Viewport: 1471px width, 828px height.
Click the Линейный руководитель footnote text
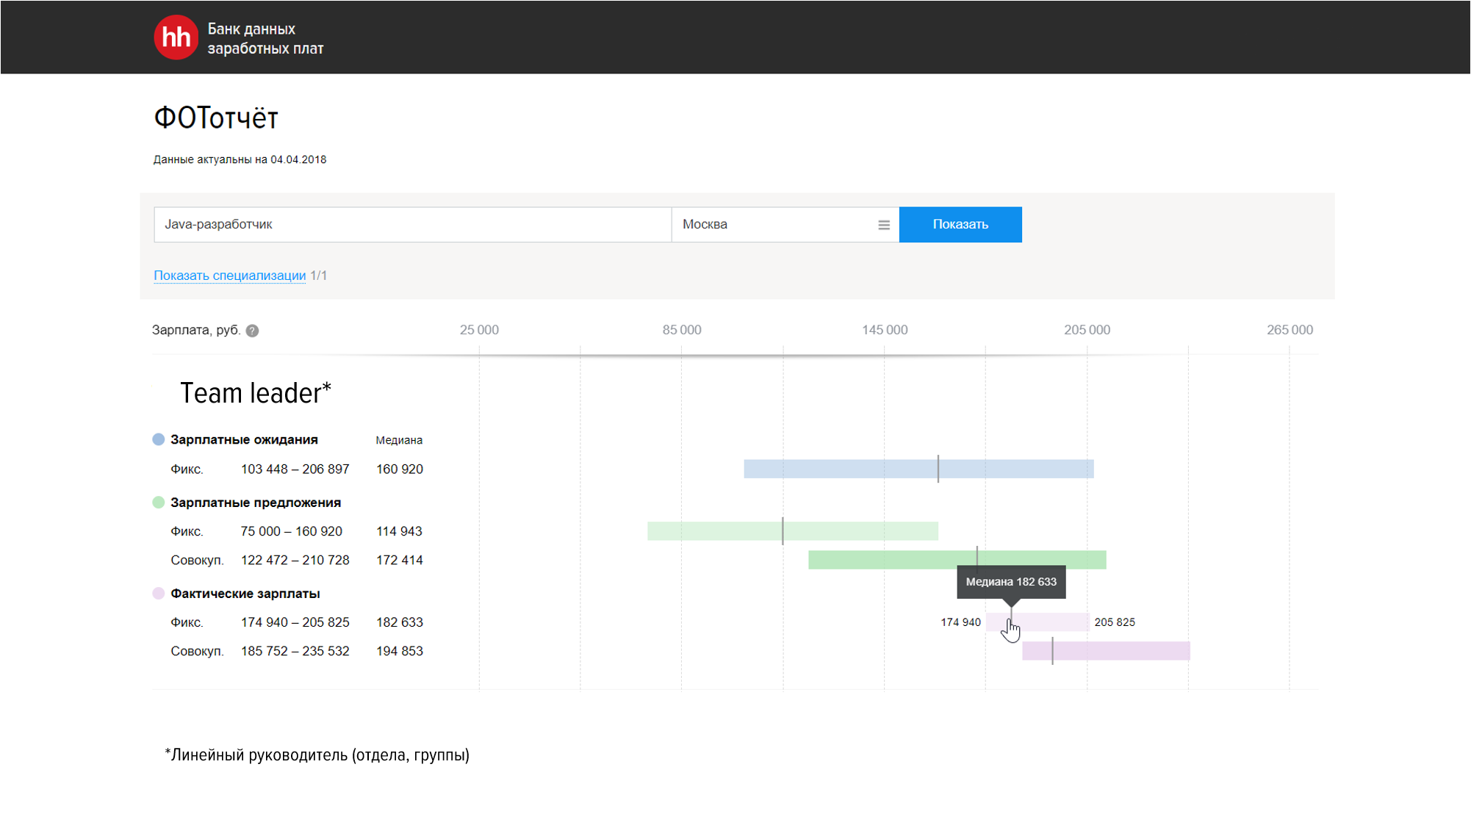pos(317,755)
